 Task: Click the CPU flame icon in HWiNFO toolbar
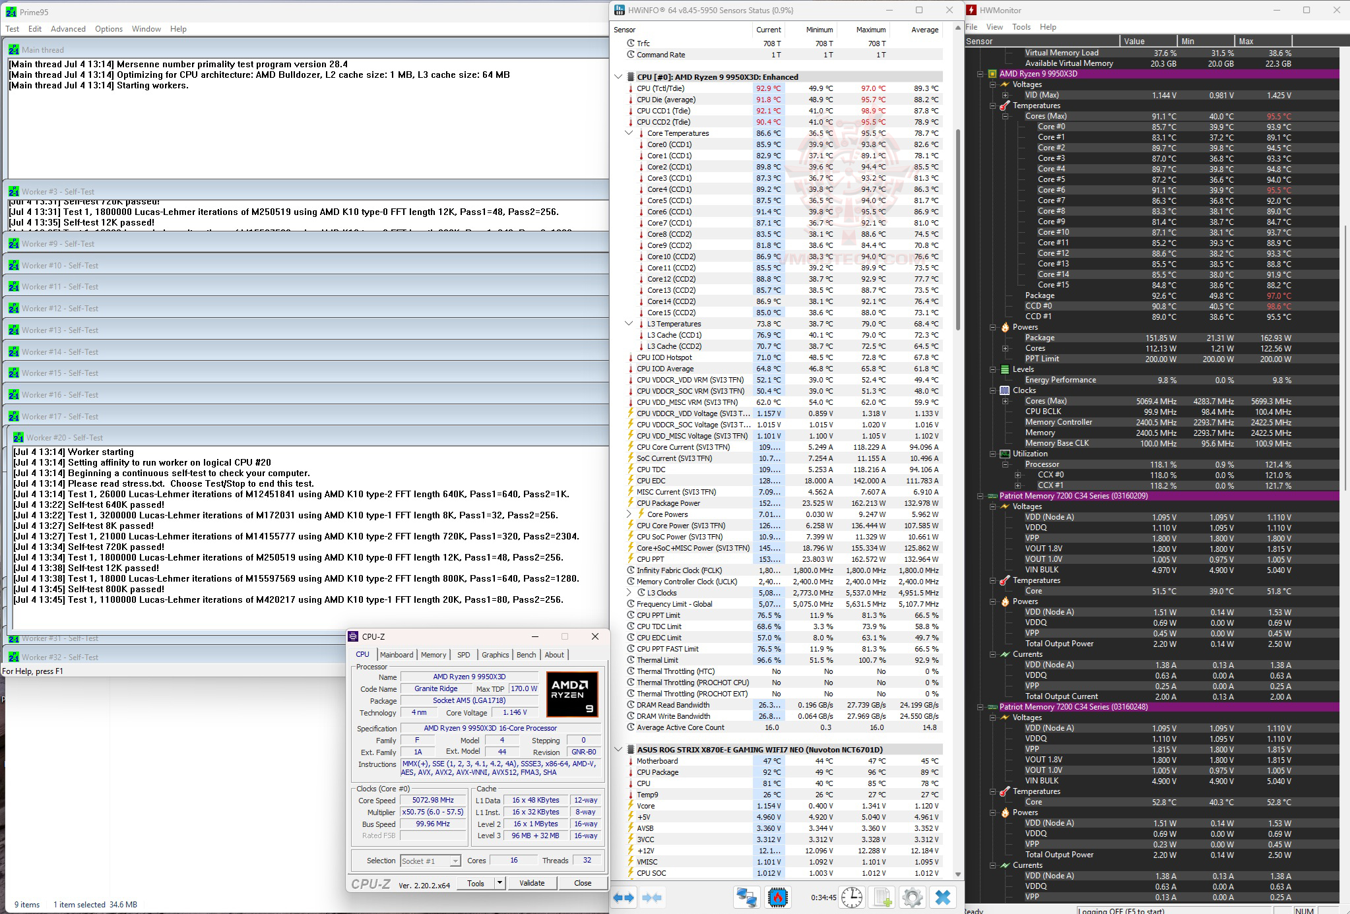pos(778,898)
